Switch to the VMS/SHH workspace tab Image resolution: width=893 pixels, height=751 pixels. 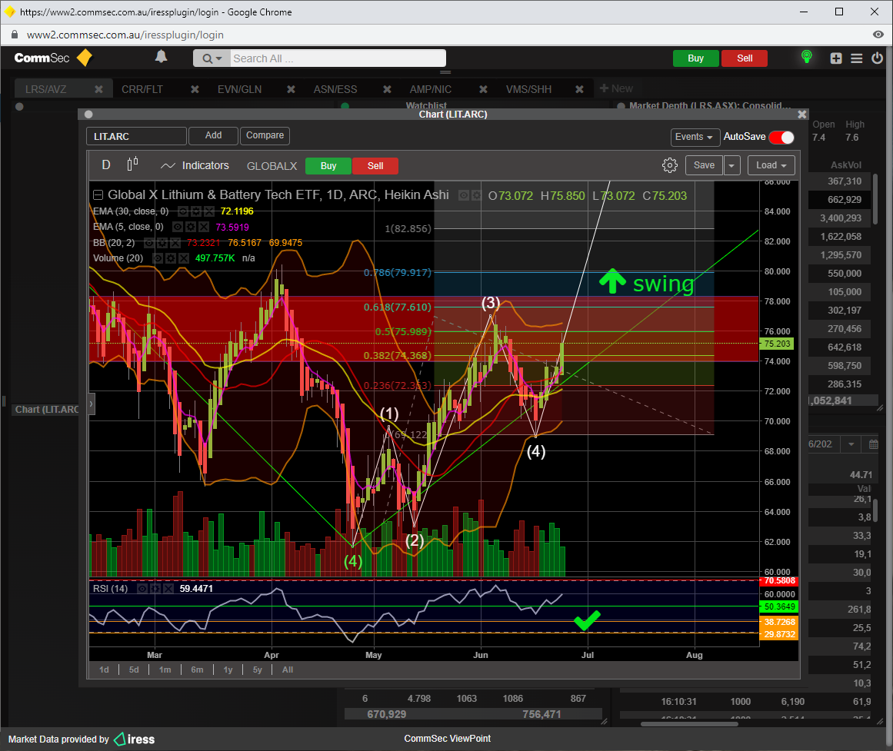click(x=529, y=89)
